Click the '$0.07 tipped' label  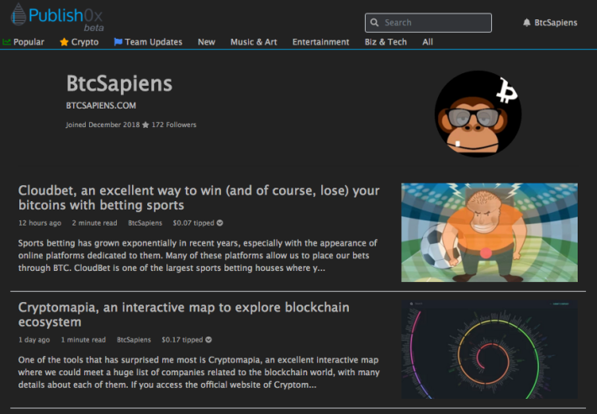(x=193, y=223)
